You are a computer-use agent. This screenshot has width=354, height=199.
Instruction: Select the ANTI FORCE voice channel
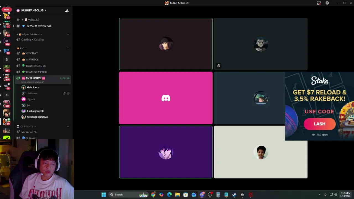pos(43,80)
